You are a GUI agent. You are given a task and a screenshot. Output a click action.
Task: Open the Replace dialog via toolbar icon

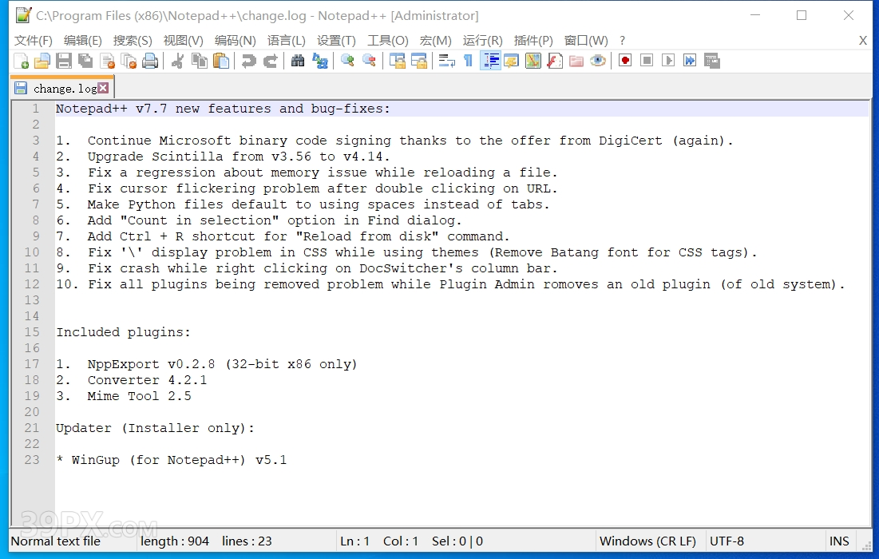pyautogui.click(x=320, y=60)
